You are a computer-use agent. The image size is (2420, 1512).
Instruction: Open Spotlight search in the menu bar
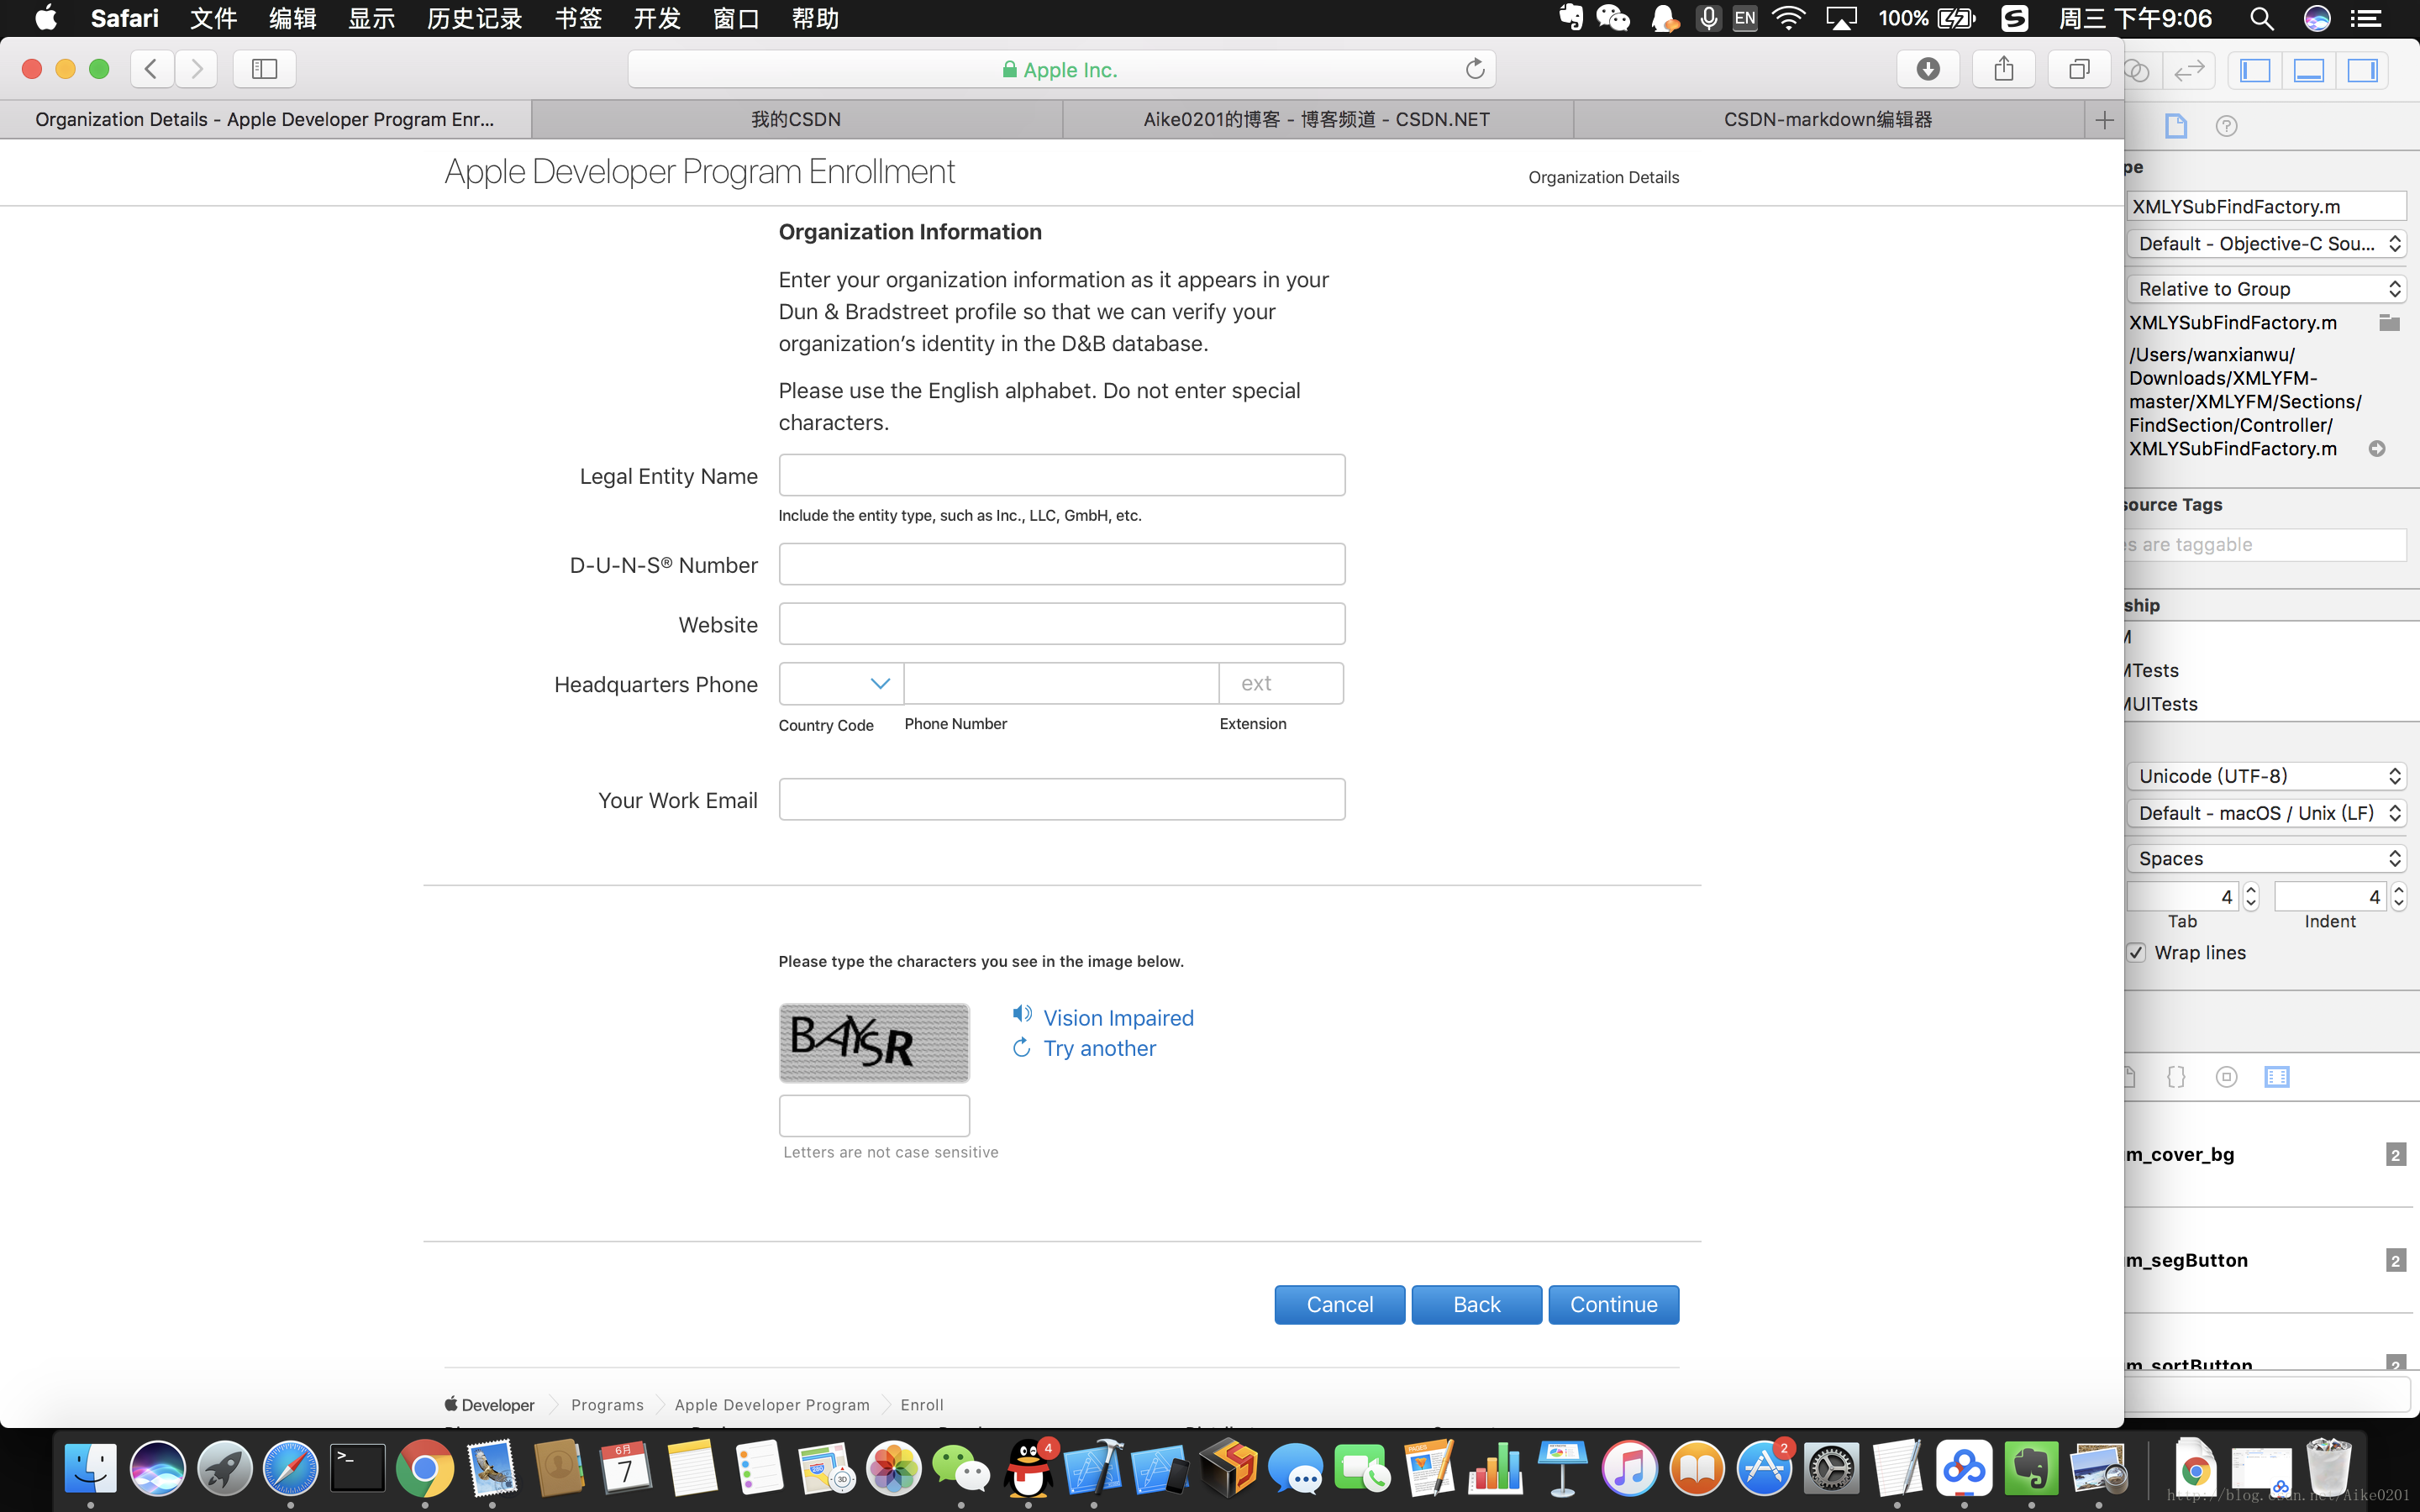point(2262,18)
